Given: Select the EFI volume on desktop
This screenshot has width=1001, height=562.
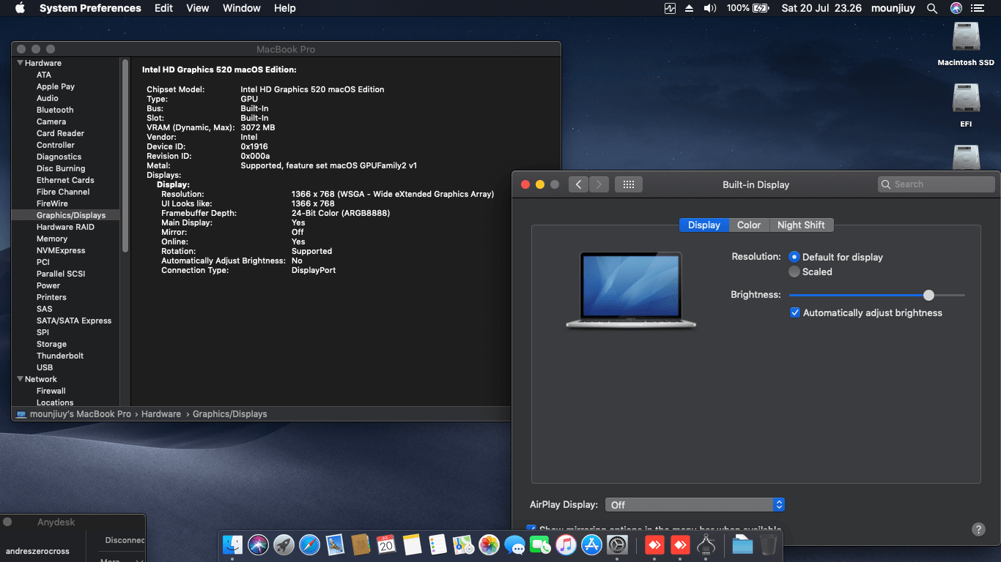Looking at the screenshot, I should tap(966, 105).
